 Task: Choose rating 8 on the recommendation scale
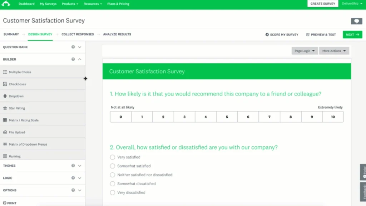[291, 117]
